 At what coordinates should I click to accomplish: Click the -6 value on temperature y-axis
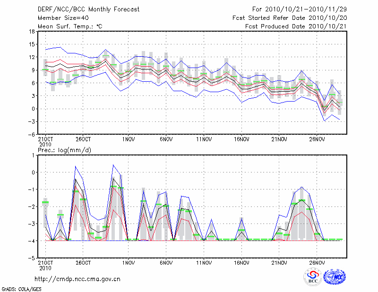[x=32, y=135]
